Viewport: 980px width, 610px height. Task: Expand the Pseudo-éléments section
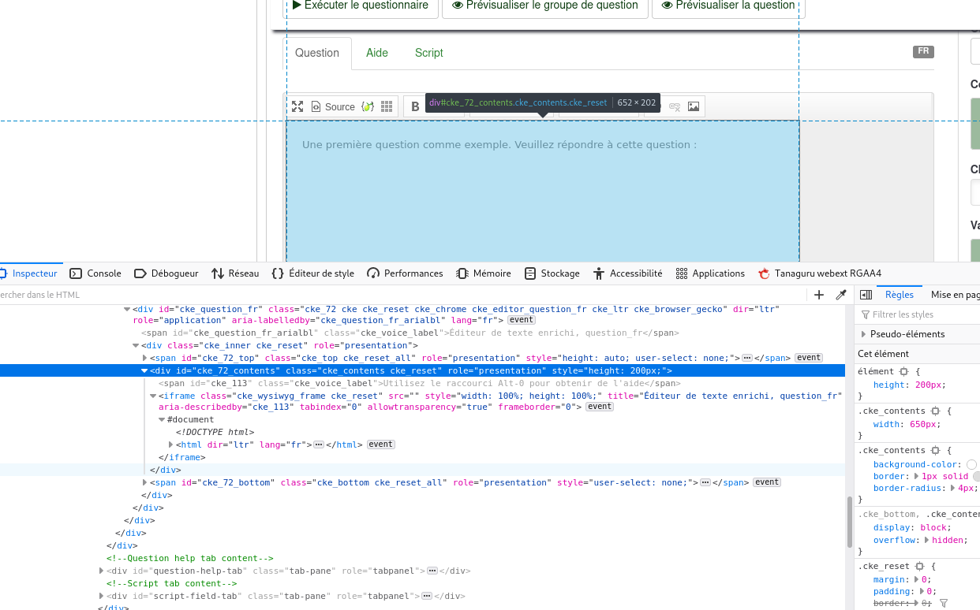[x=864, y=334]
